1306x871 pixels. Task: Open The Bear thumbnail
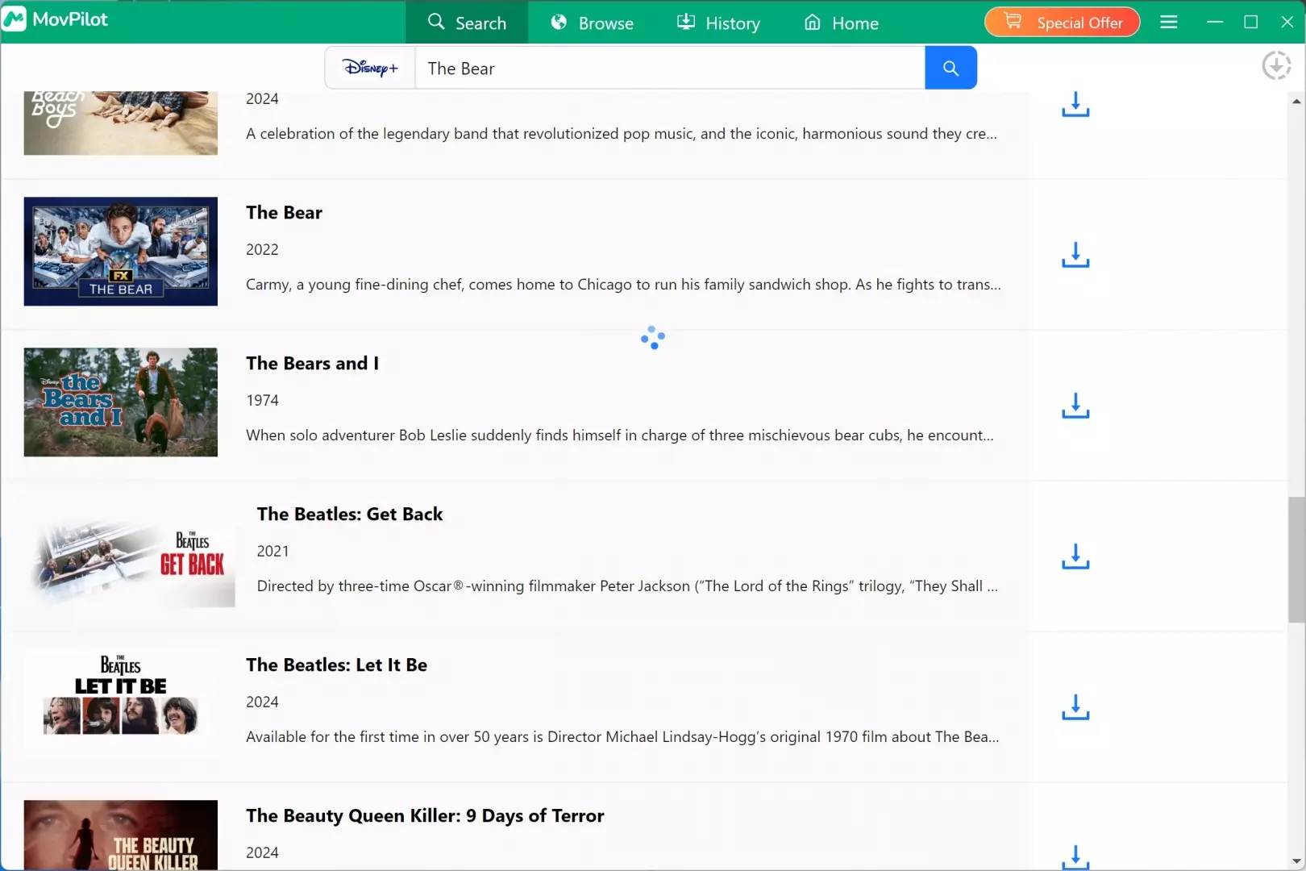pyautogui.click(x=121, y=252)
